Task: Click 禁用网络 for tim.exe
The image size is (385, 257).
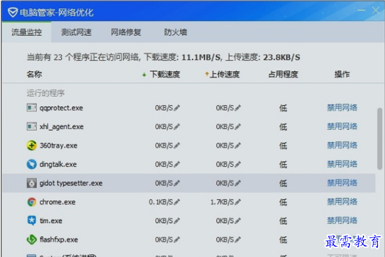Action: 342,221
